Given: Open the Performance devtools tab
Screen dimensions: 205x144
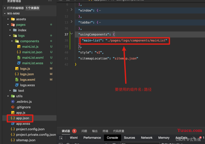Looking at the screenshot, I should (x=92, y=138).
